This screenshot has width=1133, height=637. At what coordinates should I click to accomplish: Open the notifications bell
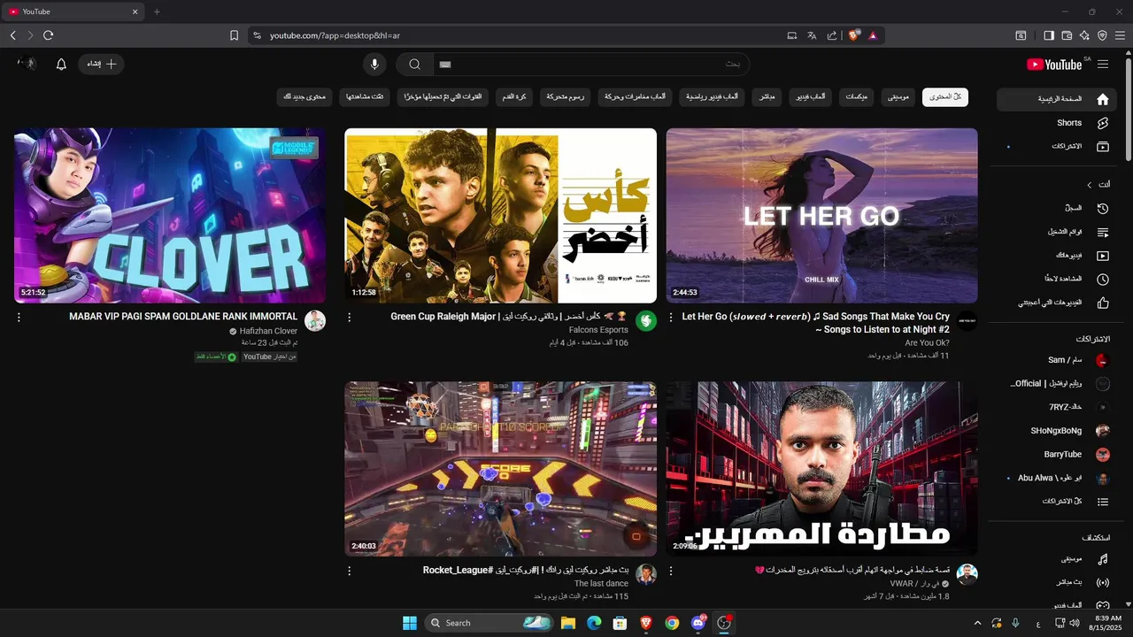pos(61,65)
